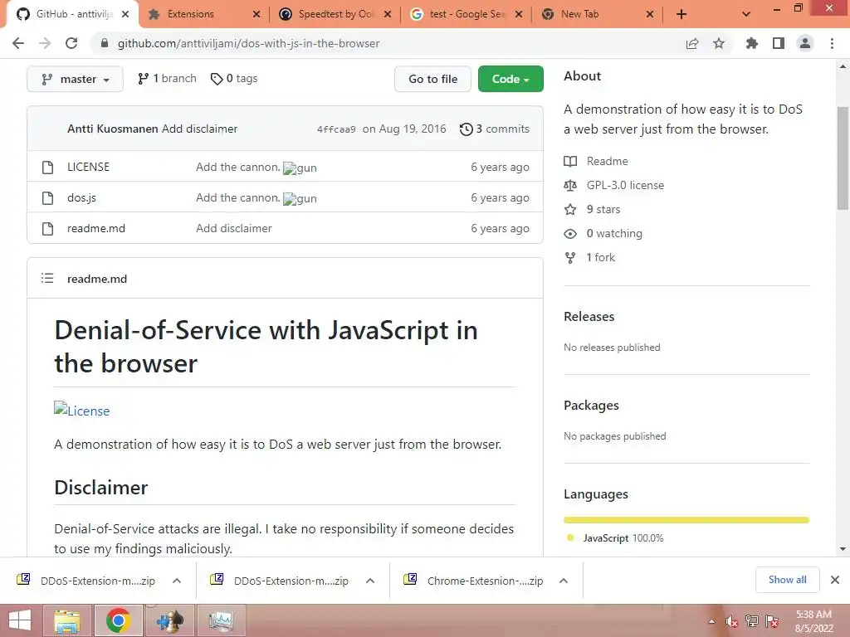This screenshot has height=637, width=850.
Task: View the 3 commits history
Action: point(495,129)
